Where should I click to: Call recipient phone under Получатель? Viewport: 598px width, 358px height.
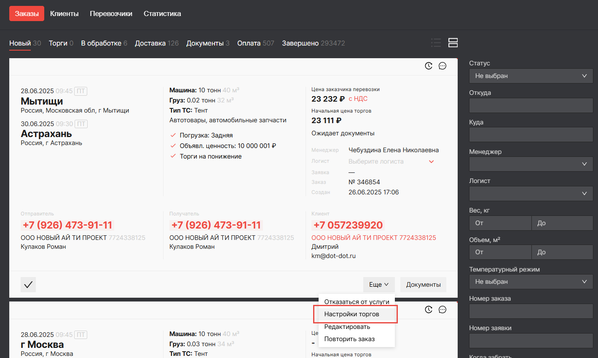coord(216,225)
